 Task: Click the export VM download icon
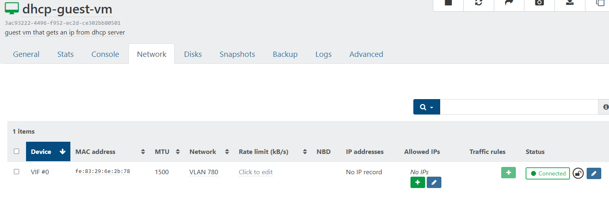coord(570,2)
